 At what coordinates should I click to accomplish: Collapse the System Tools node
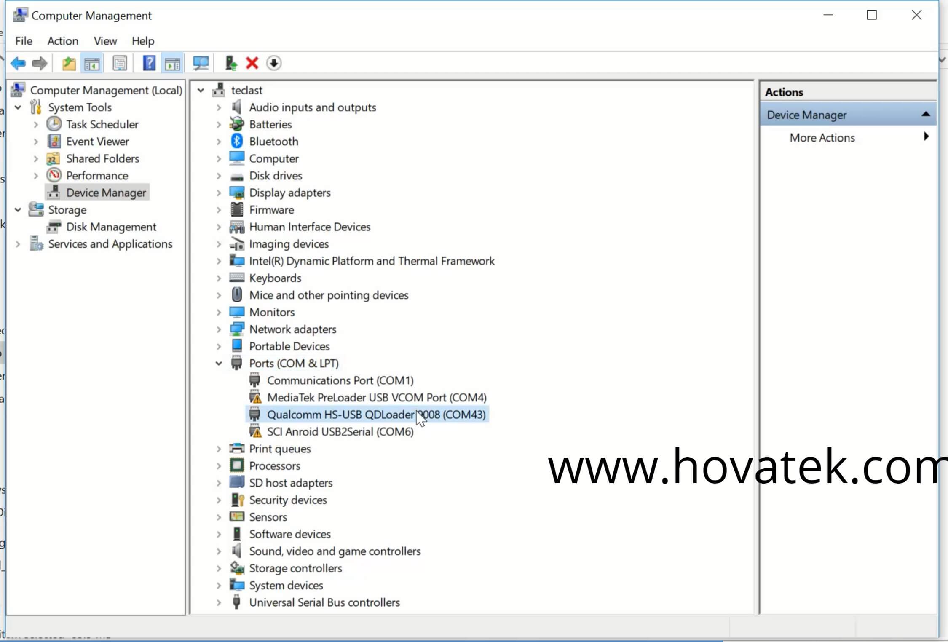[18, 107]
